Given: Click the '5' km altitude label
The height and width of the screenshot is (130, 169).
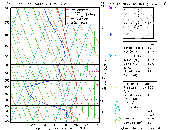Looking at the screenshot, I should (x=102, y=66).
